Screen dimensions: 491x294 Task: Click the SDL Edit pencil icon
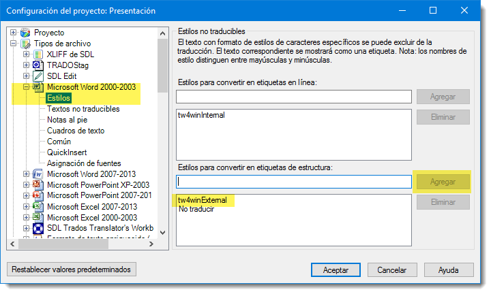click(x=38, y=76)
